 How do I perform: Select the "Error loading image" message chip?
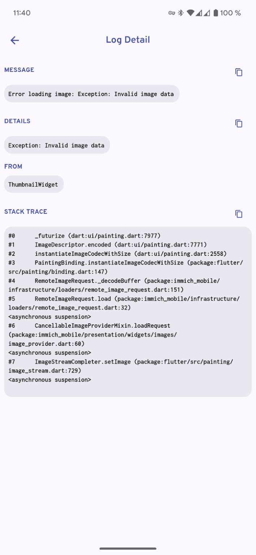click(x=91, y=94)
